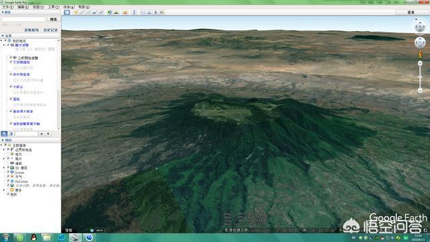Screen dimensions: 430x242
Task: Expand the 更多 layer folder
Action: click(4, 190)
